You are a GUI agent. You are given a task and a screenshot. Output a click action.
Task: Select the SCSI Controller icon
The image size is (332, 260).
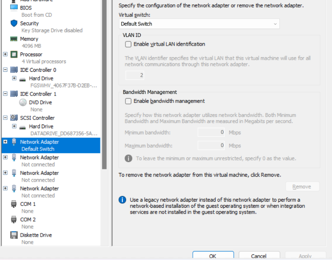13,118
